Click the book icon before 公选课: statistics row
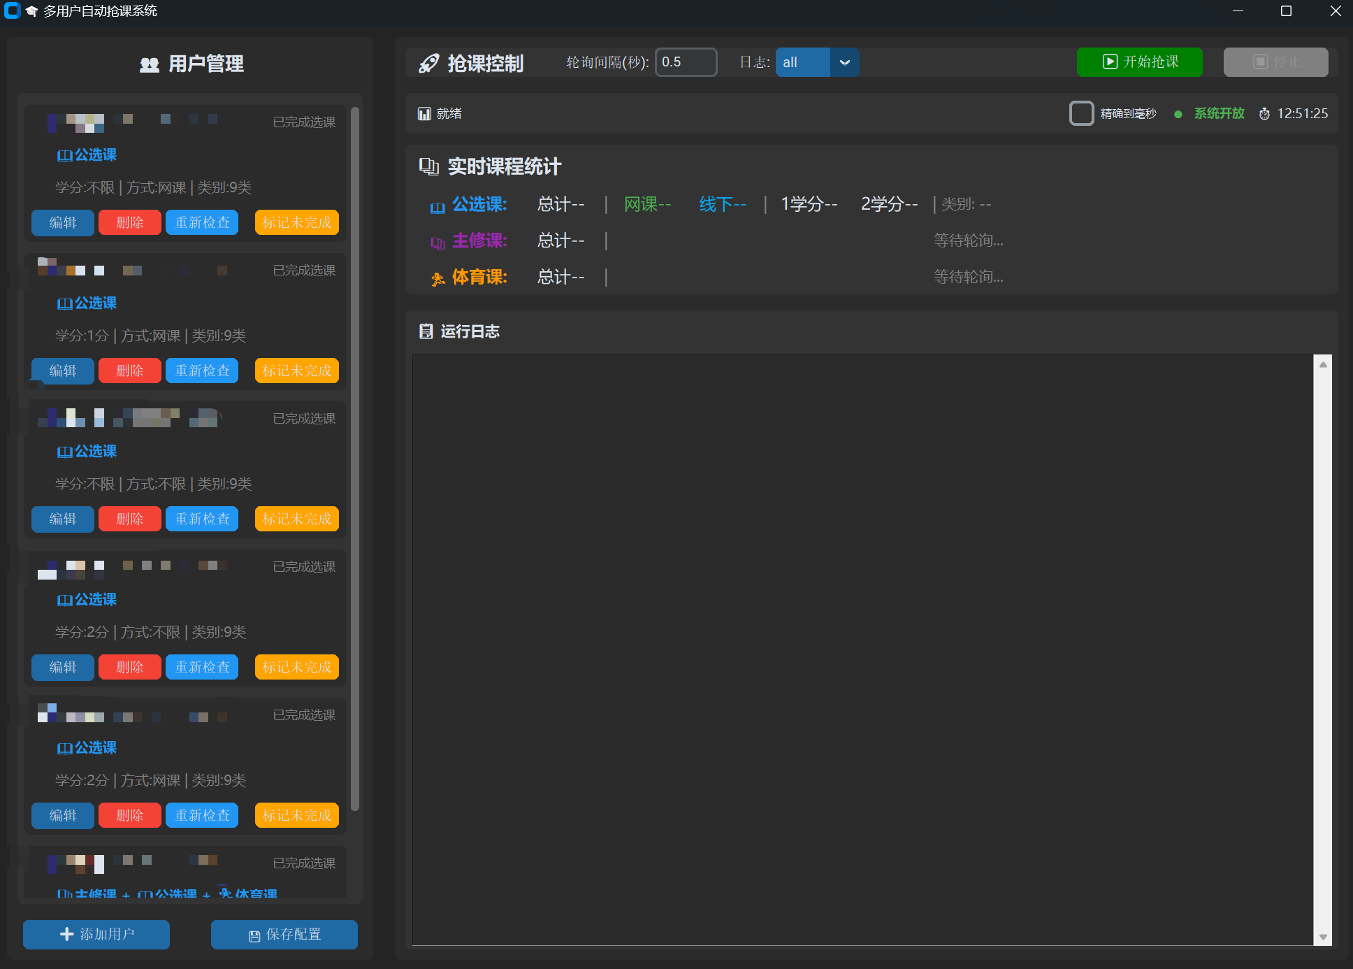1353x969 pixels. tap(437, 207)
